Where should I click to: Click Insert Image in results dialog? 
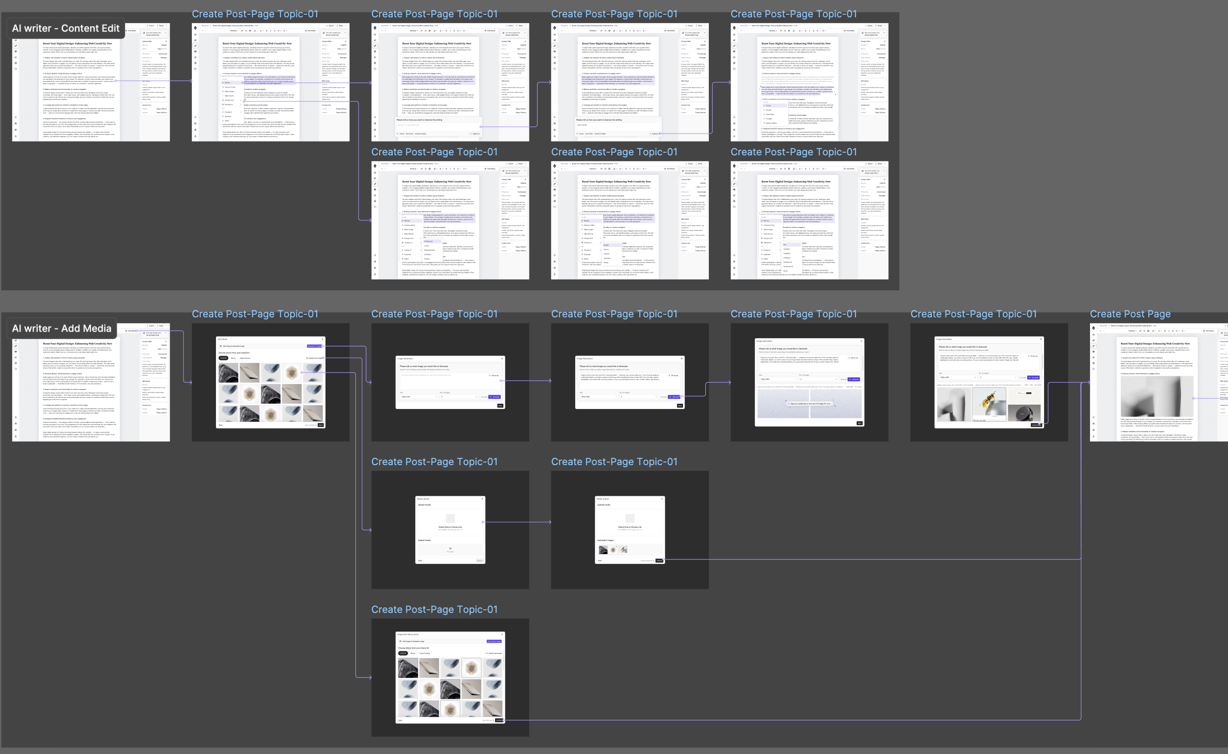(x=1037, y=426)
